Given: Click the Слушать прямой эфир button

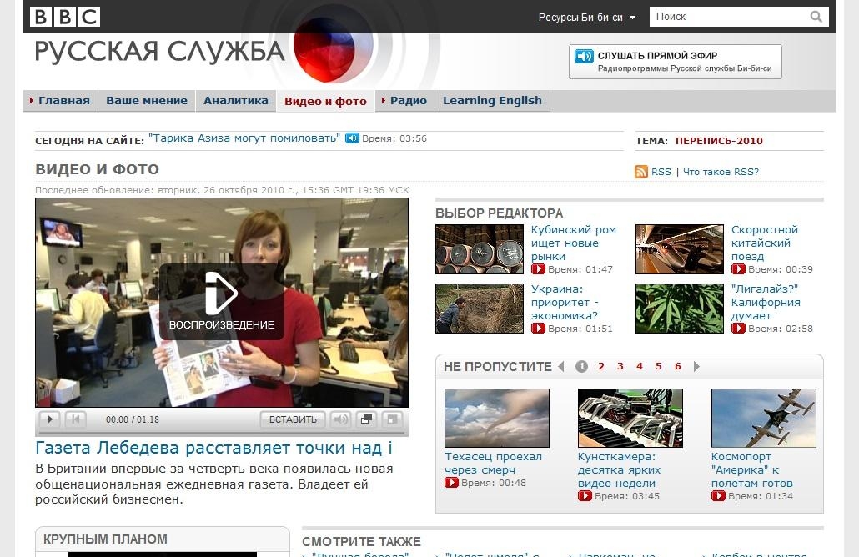Looking at the screenshot, I should 675,62.
